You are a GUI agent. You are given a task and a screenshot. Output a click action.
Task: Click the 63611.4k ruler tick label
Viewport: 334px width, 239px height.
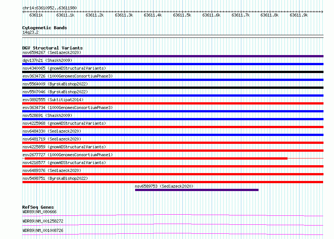(153, 15)
